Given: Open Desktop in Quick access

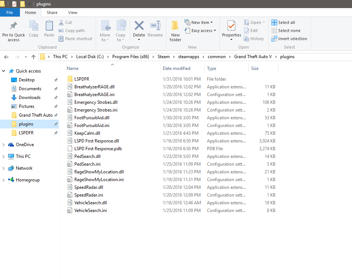Looking at the screenshot, I should pyautogui.click(x=27, y=80).
